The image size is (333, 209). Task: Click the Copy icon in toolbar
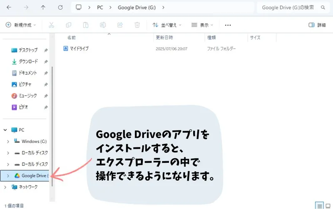click(69, 25)
